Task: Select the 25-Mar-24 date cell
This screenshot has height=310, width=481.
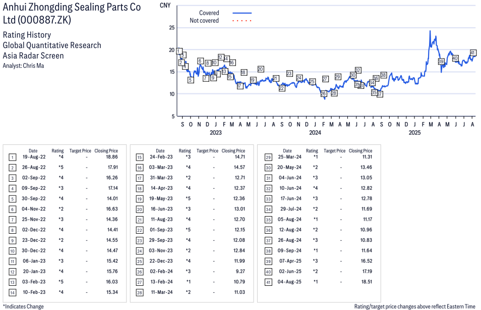Action: click(x=289, y=157)
